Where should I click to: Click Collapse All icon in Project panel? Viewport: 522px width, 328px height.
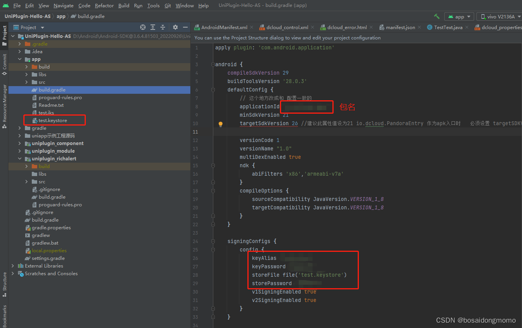point(163,27)
